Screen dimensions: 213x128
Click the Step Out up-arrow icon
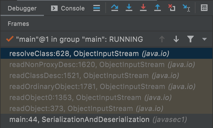(x=157, y=8)
